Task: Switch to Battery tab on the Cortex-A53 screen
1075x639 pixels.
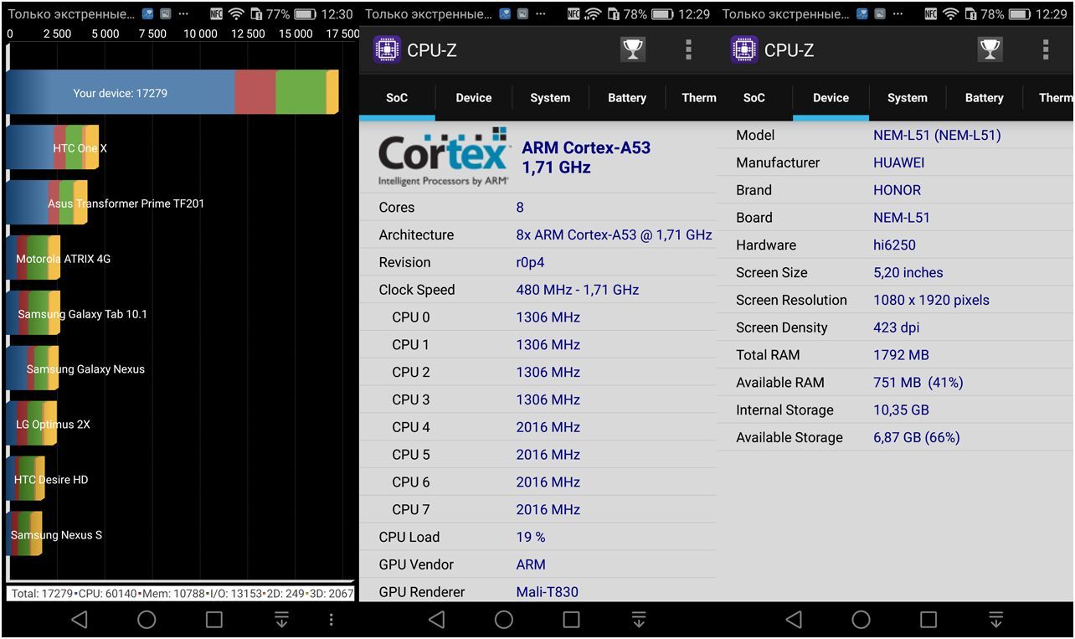Action: click(626, 98)
